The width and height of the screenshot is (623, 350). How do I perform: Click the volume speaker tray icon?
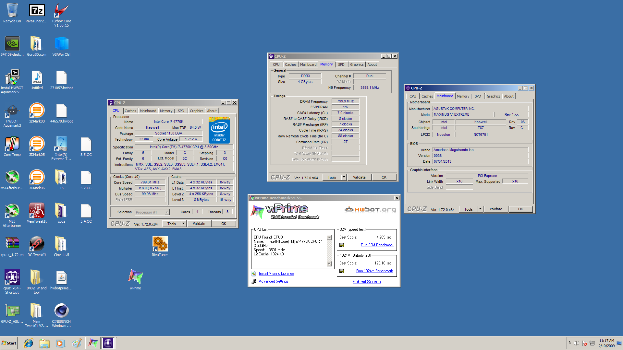point(576,343)
